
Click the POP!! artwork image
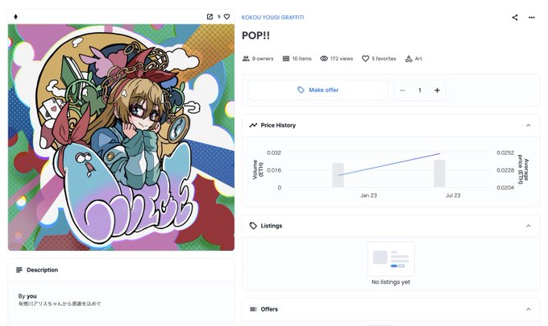click(x=121, y=137)
